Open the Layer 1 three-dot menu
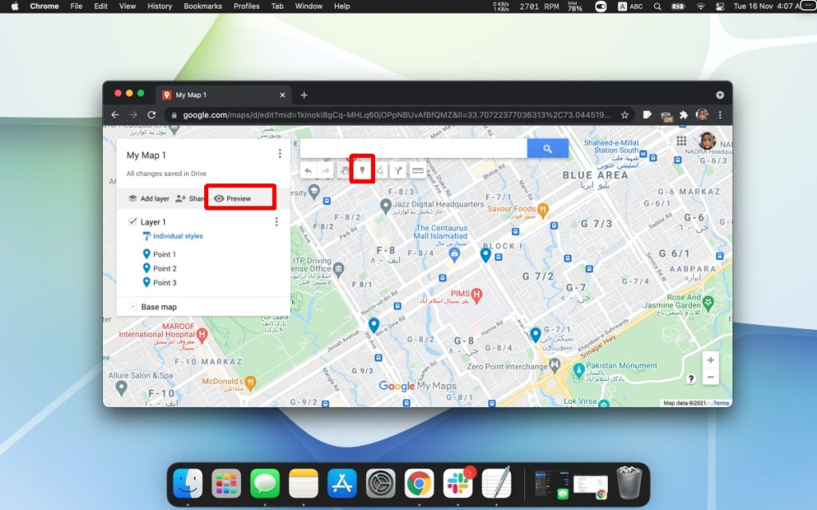Image resolution: width=817 pixels, height=510 pixels. point(276,222)
